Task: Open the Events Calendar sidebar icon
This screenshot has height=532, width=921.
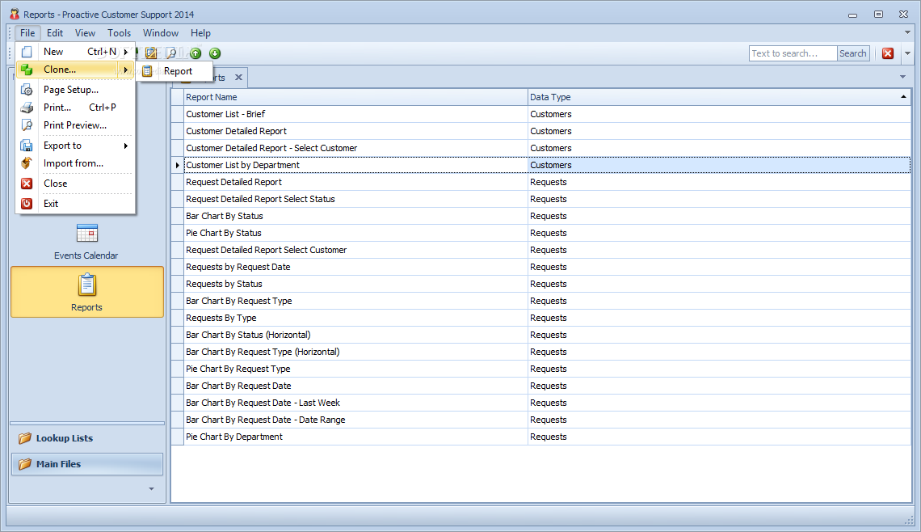Action: pos(87,234)
